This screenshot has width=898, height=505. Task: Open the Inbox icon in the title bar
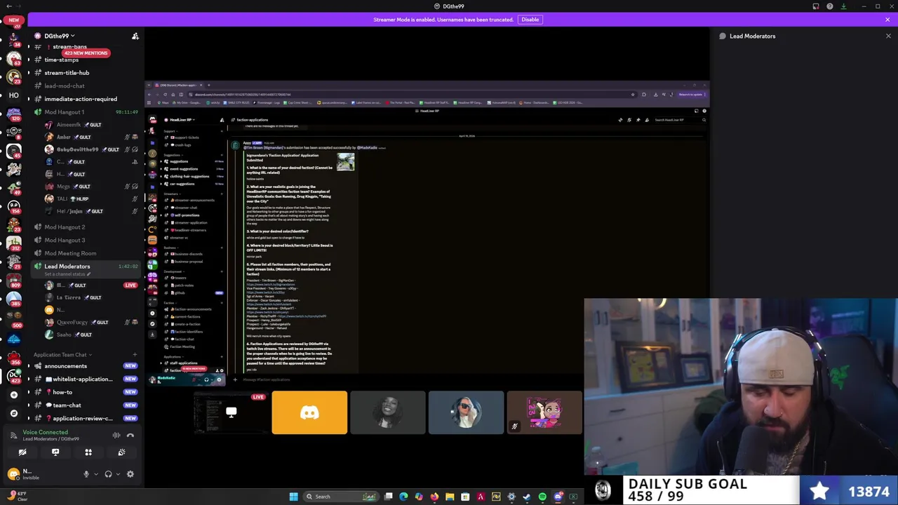pos(816,6)
